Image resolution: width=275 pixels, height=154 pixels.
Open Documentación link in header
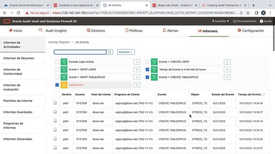[x=244, y=21]
